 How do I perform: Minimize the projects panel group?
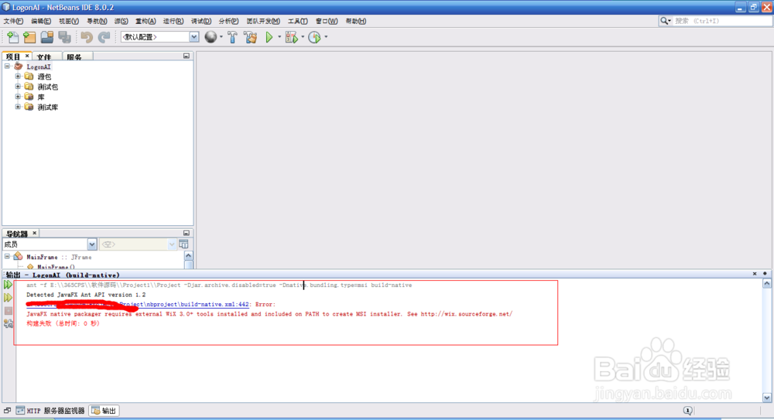(x=186, y=56)
